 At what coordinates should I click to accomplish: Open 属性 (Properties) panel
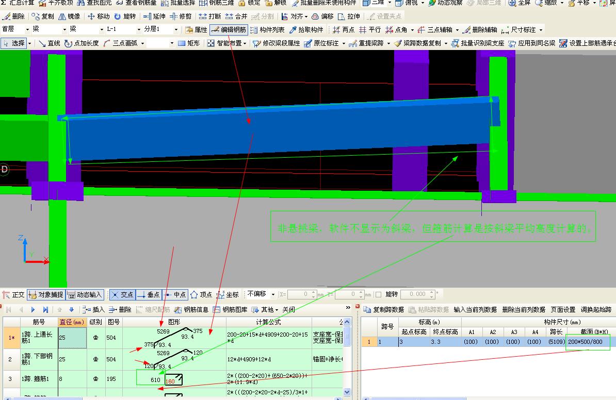coord(196,30)
